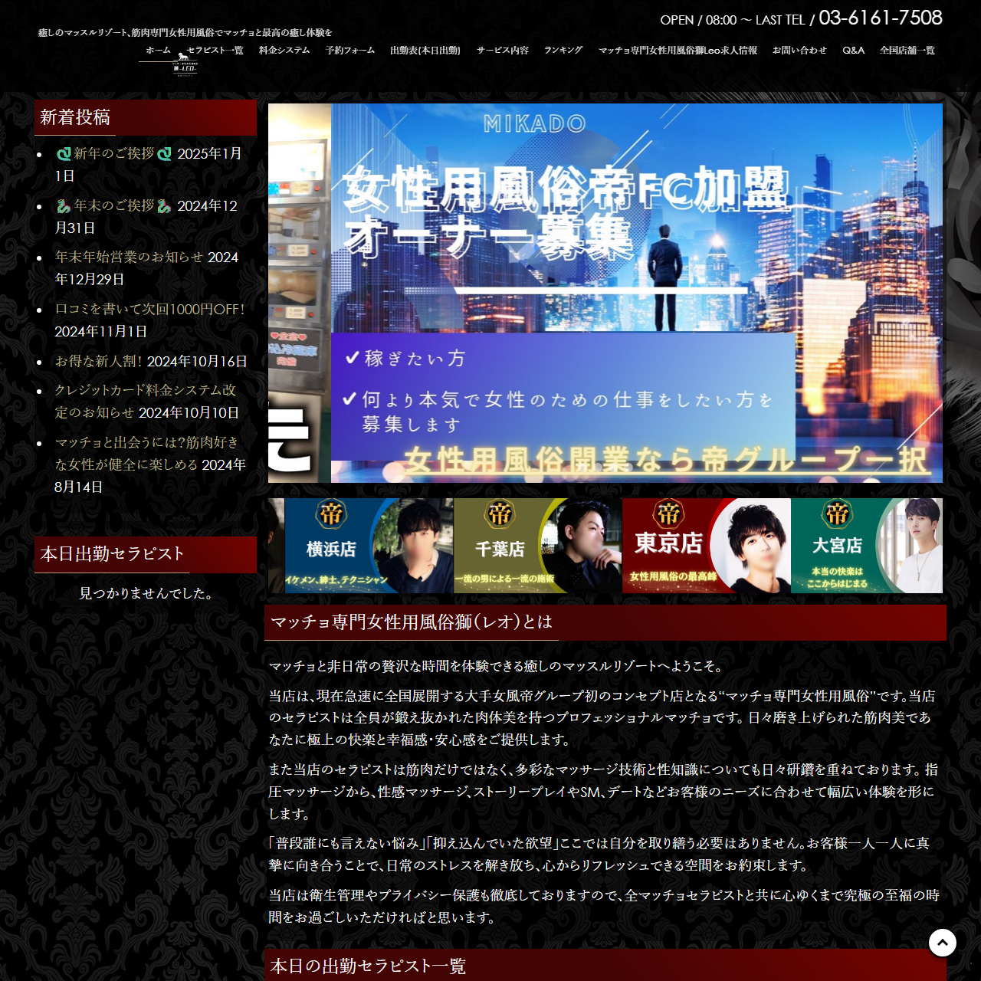Click the 東京店 store banner
The width and height of the screenshot is (981, 981).
pos(707,546)
